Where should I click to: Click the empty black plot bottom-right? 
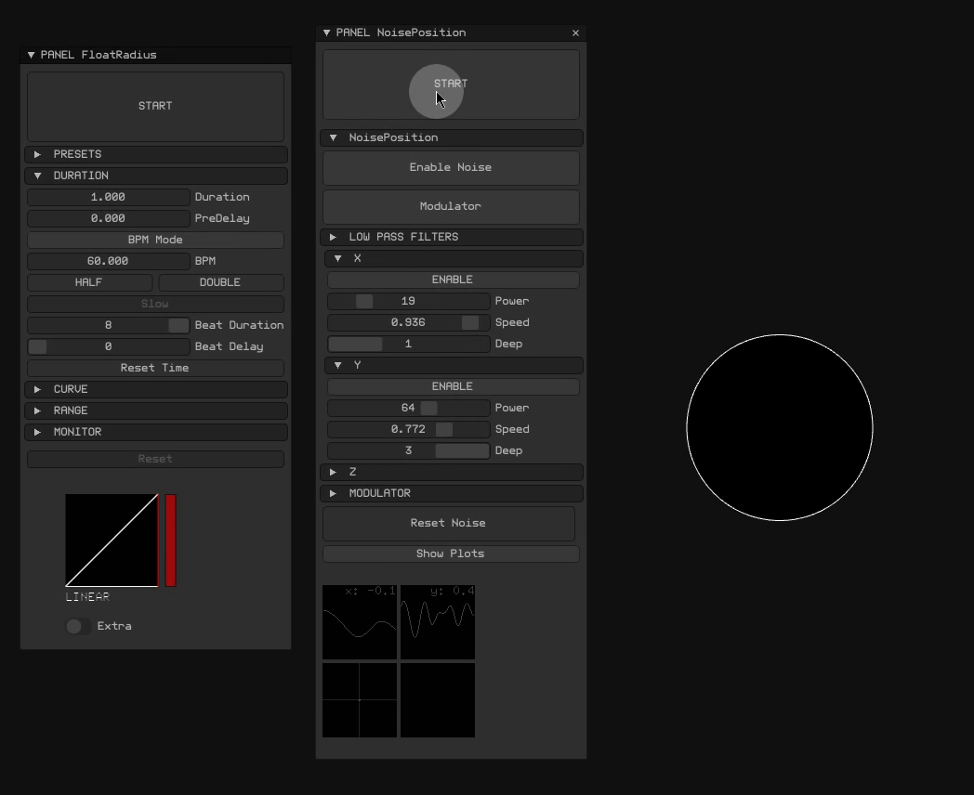(x=438, y=700)
